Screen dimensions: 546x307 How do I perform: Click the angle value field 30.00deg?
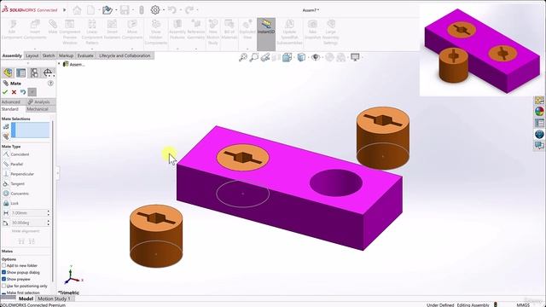pos(28,223)
